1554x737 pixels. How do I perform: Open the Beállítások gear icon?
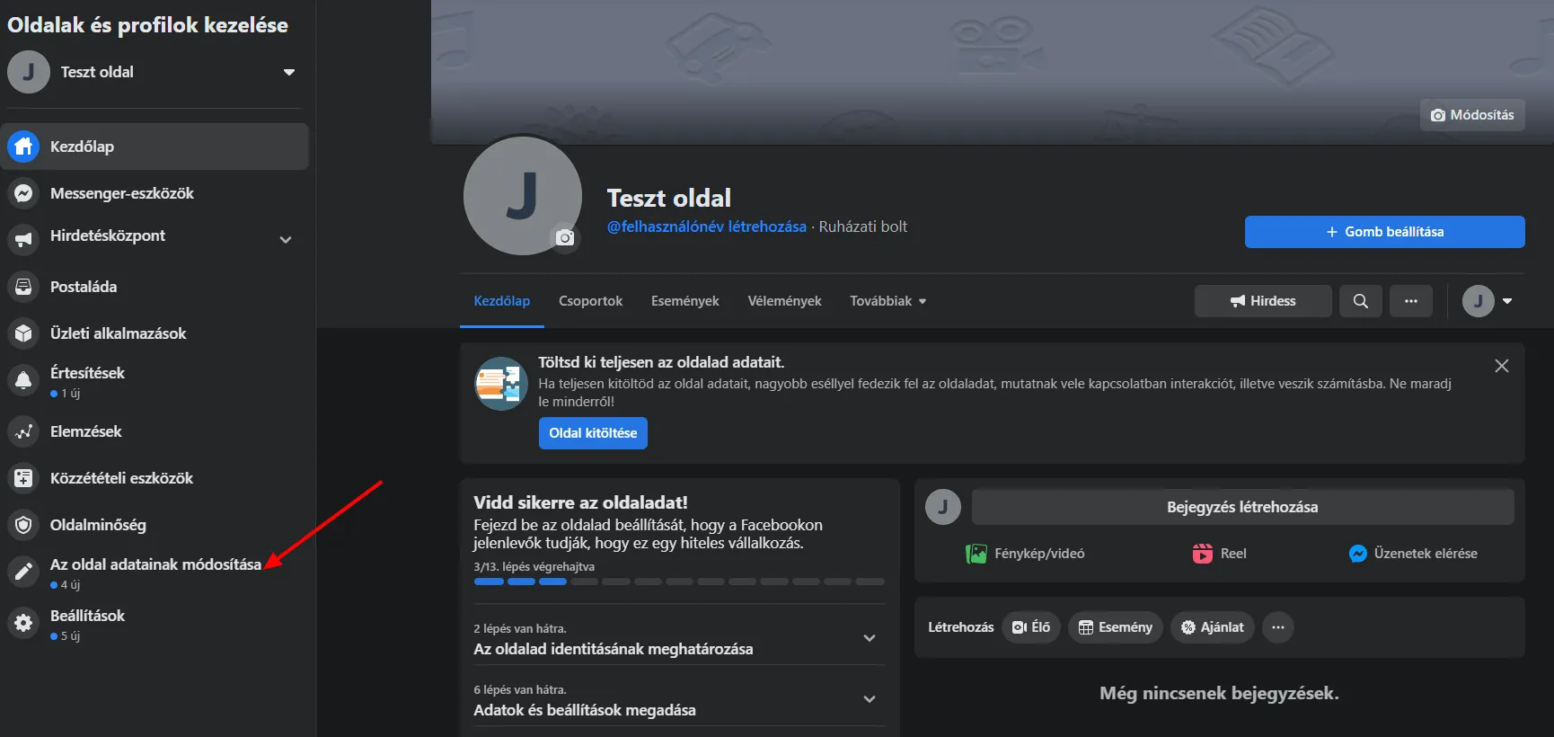(23, 623)
